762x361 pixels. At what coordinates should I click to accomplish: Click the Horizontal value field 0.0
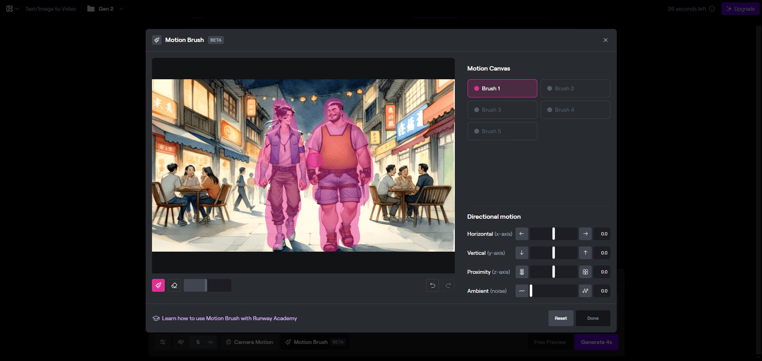point(602,234)
